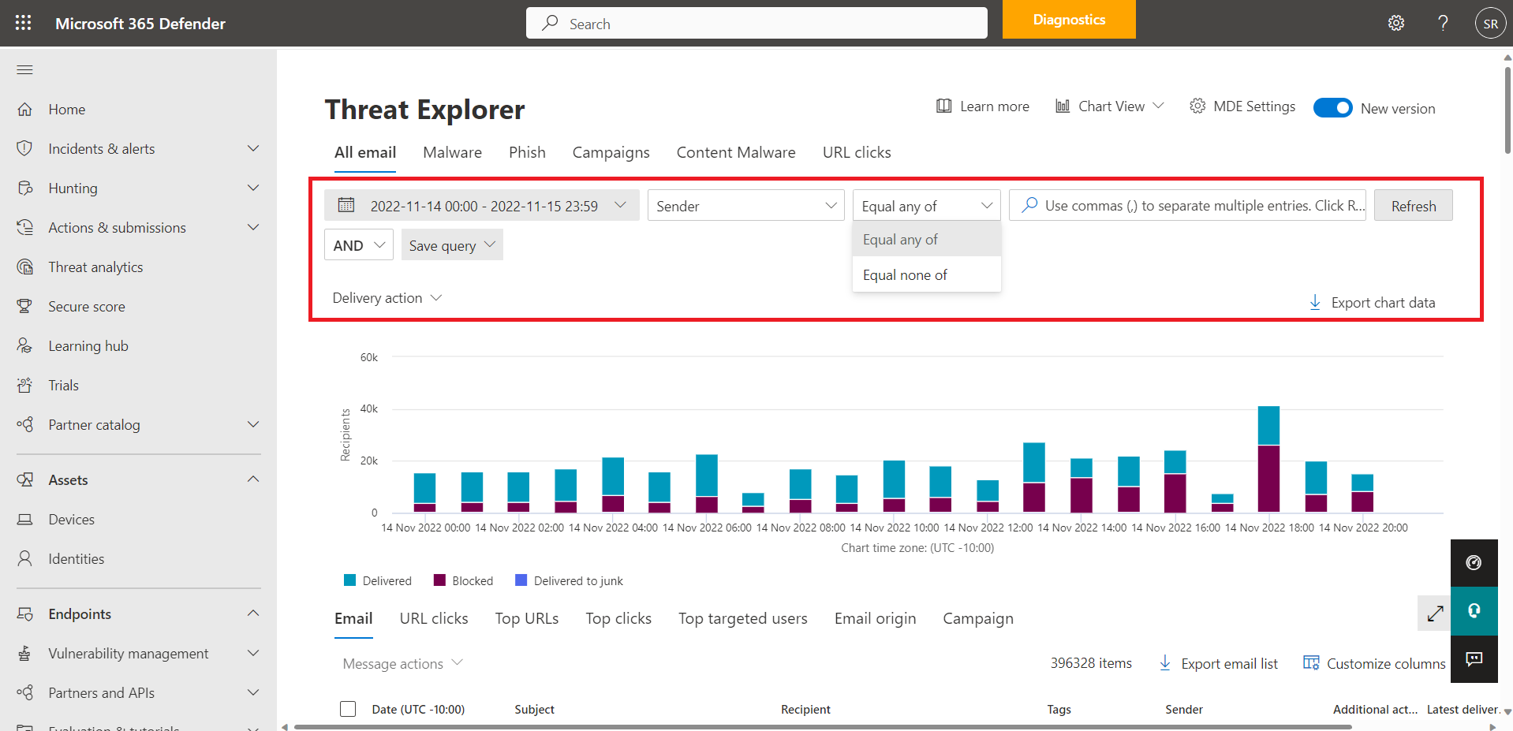The width and height of the screenshot is (1513, 731).
Task: Collapse navigation with the hamburger icon
Action: pos(25,69)
